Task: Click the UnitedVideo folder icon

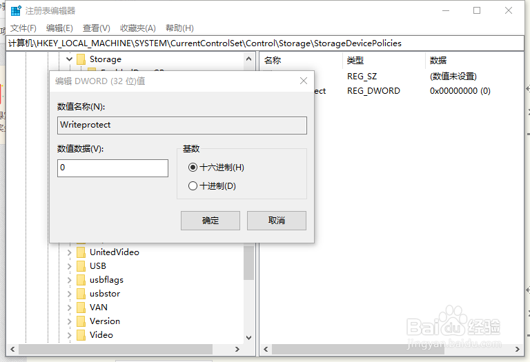Action: tap(81, 252)
